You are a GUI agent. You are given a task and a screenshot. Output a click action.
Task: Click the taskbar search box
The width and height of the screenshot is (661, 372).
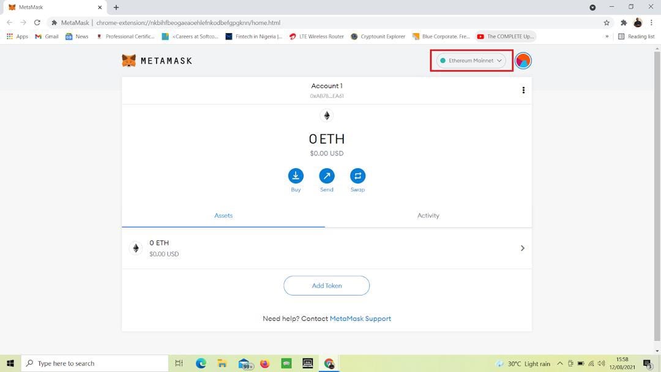point(94,363)
